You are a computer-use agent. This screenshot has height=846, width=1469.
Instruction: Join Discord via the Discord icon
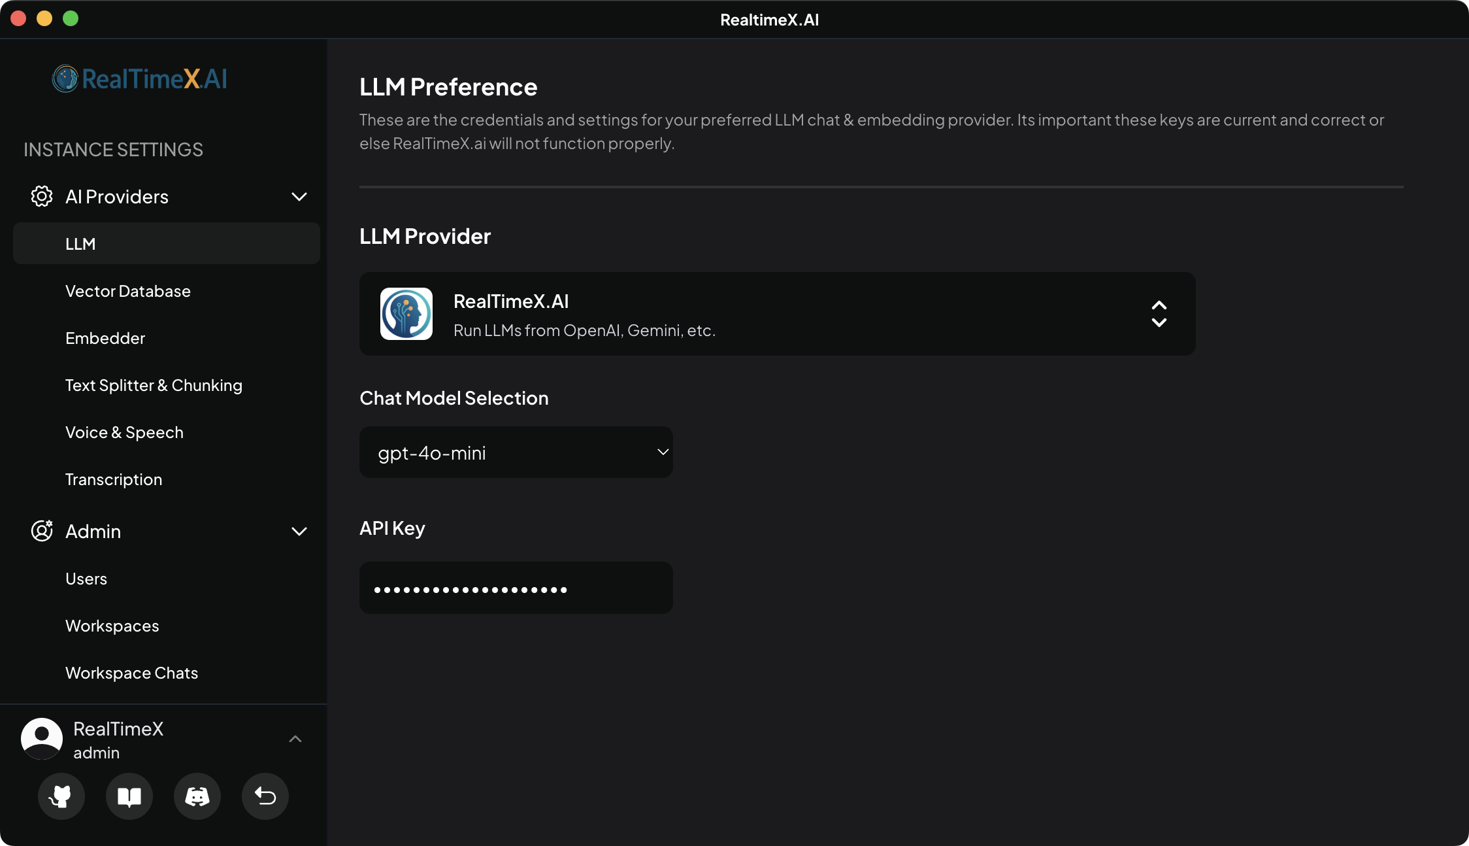click(x=197, y=796)
